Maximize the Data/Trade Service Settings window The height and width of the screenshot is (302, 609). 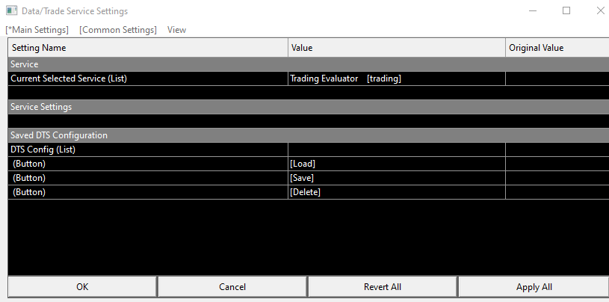(566, 11)
